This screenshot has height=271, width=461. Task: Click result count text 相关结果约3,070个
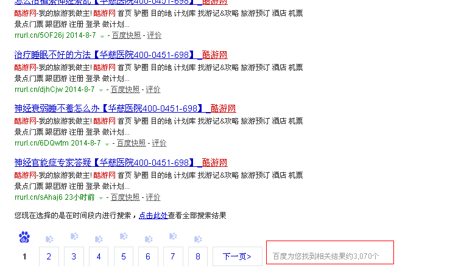[348, 256]
